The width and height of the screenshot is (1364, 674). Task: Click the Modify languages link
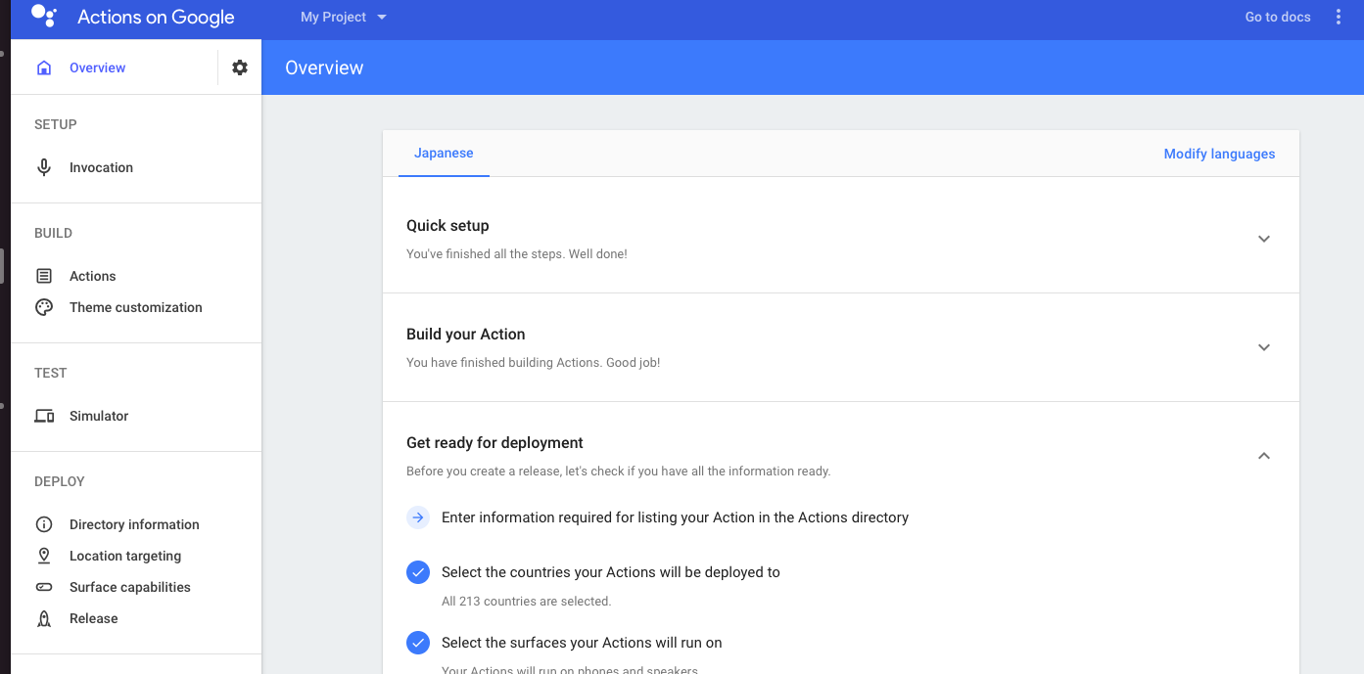pyautogui.click(x=1219, y=154)
